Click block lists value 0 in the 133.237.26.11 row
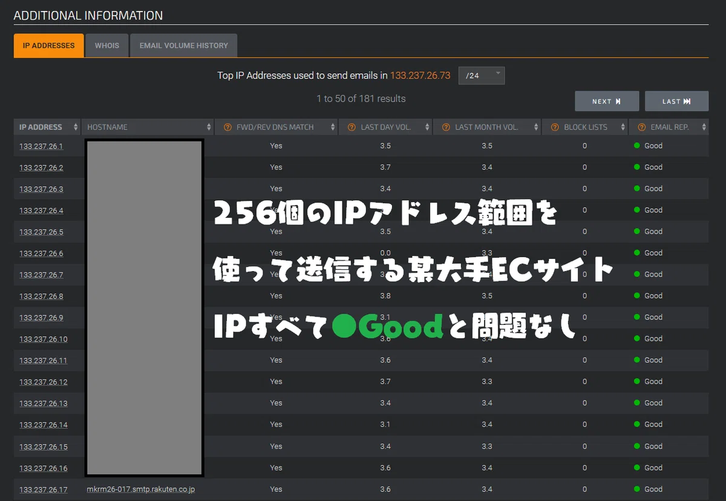Image resolution: width=726 pixels, height=501 pixels. click(x=584, y=360)
